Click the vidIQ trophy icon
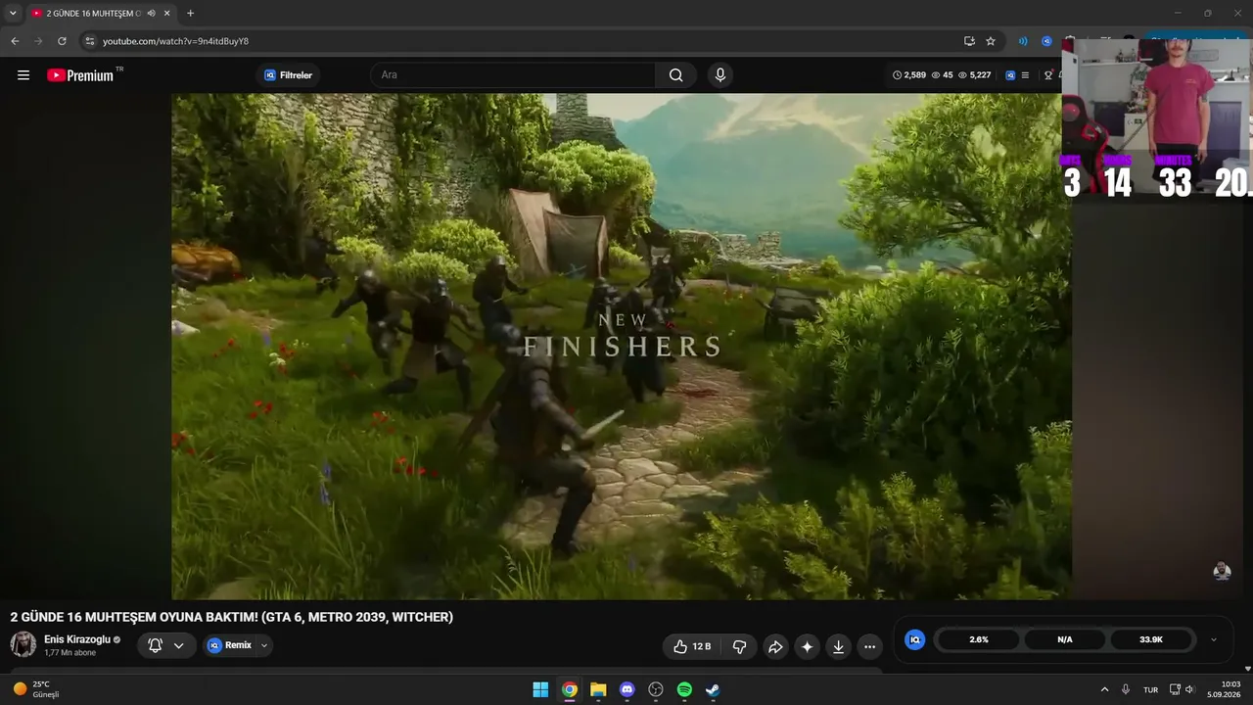This screenshot has height=705, width=1253. 1048,75
